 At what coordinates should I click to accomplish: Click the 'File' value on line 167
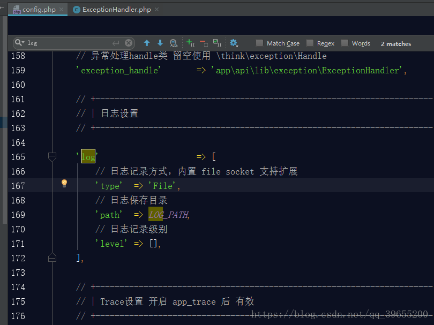pos(162,186)
